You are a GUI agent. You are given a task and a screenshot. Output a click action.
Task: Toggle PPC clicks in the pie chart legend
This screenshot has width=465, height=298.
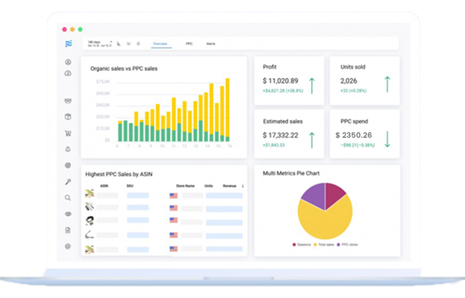348,245
